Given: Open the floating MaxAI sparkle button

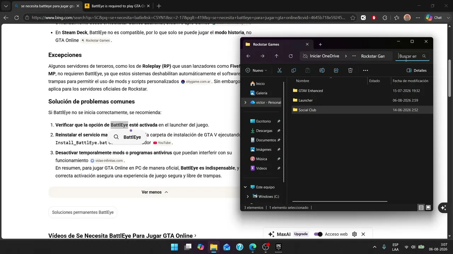Looking at the screenshot, I should coord(443,208).
